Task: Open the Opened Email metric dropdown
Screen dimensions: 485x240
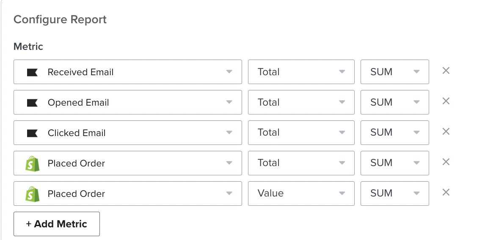Action: pyautogui.click(x=127, y=102)
